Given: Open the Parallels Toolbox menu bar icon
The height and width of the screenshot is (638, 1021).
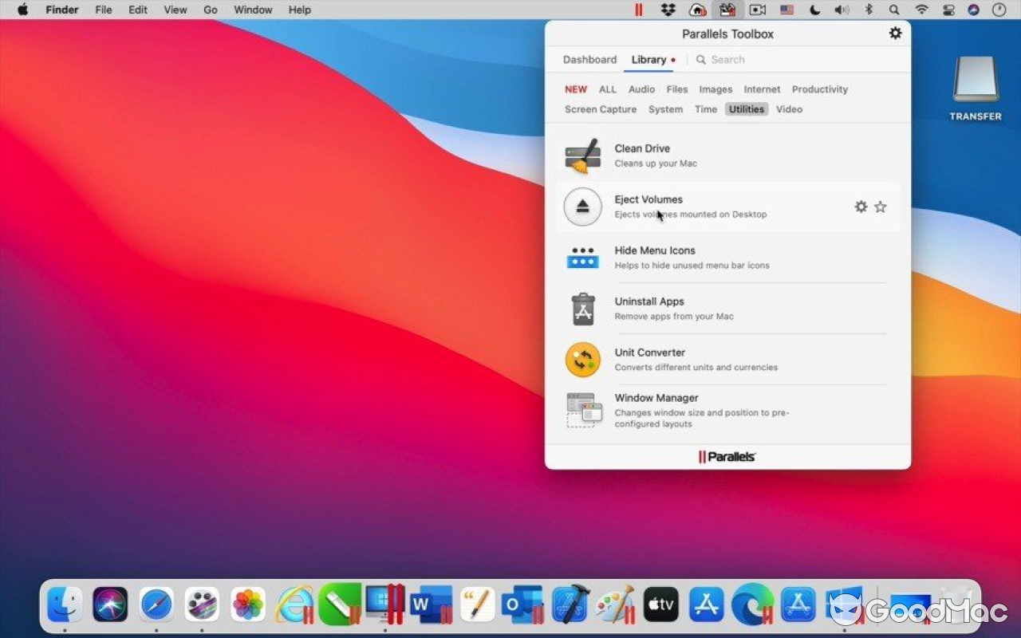Looking at the screenshot, I should pyautogui.click(x=727, y=10).
